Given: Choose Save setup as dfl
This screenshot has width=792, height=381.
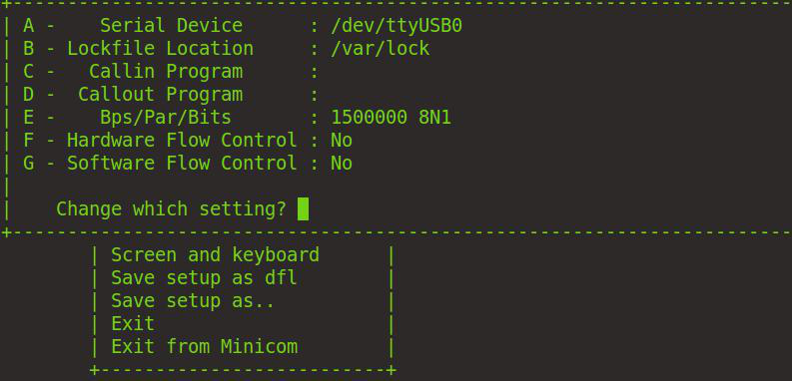Looking at the screenshot, I should point(204,277).
